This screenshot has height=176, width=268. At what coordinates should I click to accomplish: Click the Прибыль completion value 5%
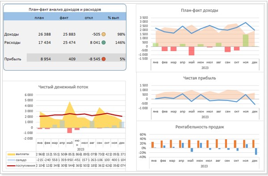(122, 59)
